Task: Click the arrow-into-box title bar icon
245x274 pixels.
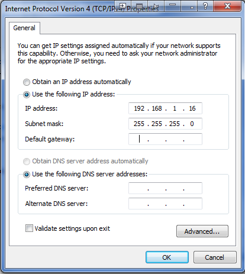Action: (x=122, y=7)
